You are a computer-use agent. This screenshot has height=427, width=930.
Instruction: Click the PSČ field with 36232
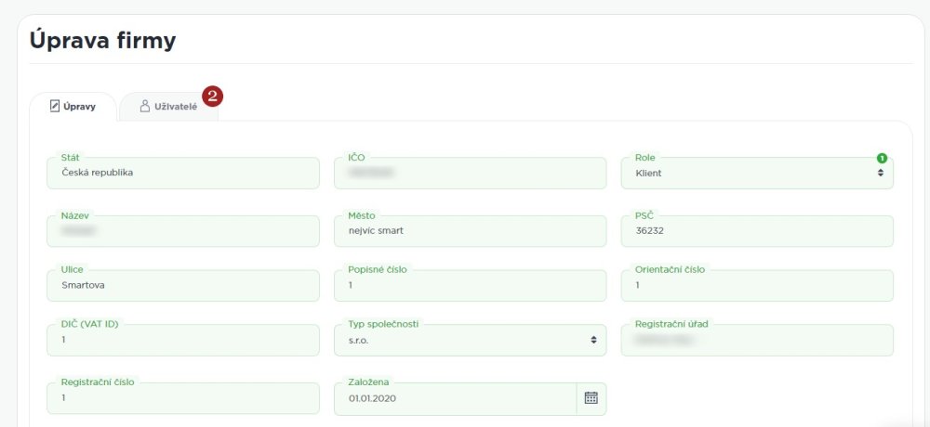pyautogui.click(x=756, y=230)
